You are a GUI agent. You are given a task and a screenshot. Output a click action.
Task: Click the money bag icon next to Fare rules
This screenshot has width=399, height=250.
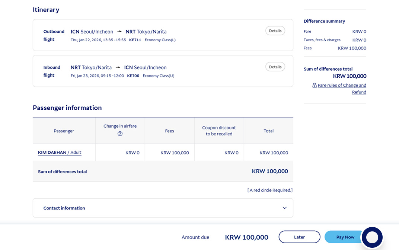tap(315, 85)
